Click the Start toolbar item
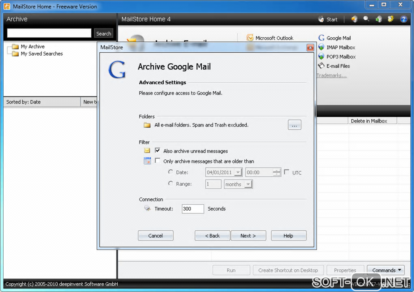Screen dimensions: 414x292 [328, 19]
